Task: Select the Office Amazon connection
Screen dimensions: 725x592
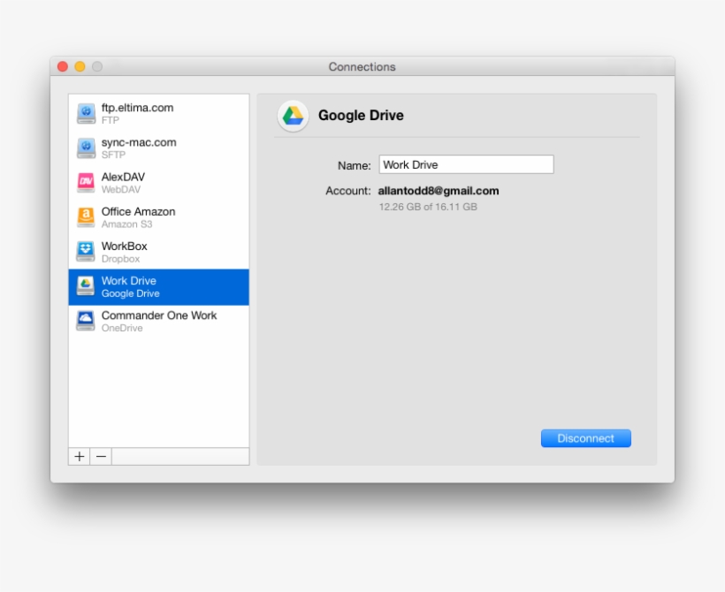Action: [141, 216]
